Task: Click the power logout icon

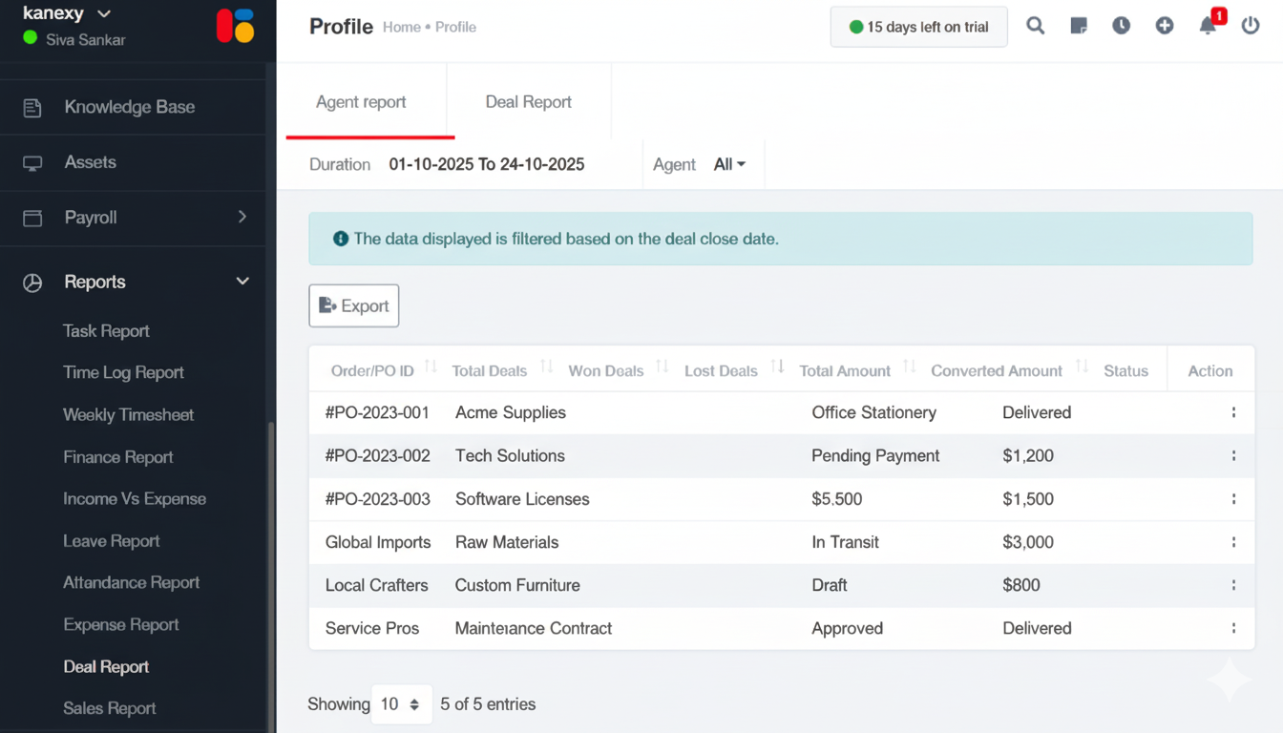Action: pos(1251,26)
